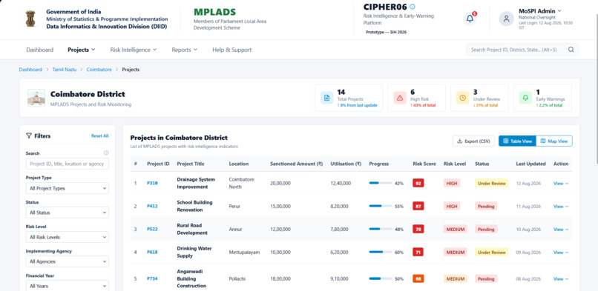Screen dimensions: 598x291
Task: Click the 60% progress bar for P618
Action: (381, 252)
